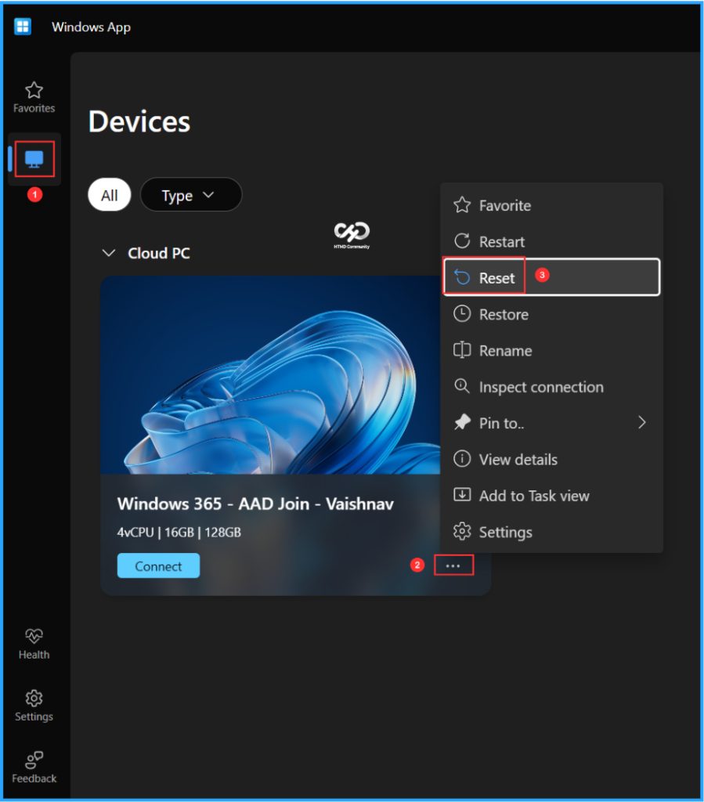Click the Connect button on the Cloud PC card

click(158, 565)
